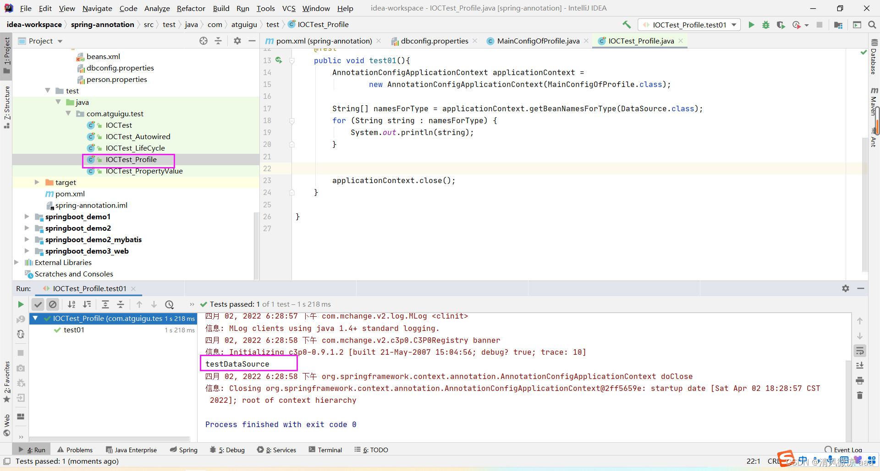Open Project Structure icon in toolbar
The height and width of the screenshot is (471, 880).
(x=838, y=25)
